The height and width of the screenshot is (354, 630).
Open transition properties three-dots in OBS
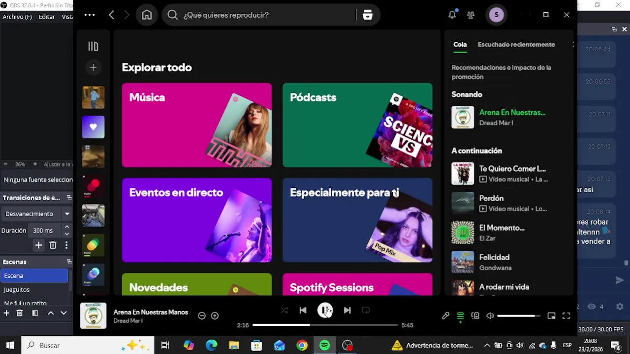coord(66,245)
